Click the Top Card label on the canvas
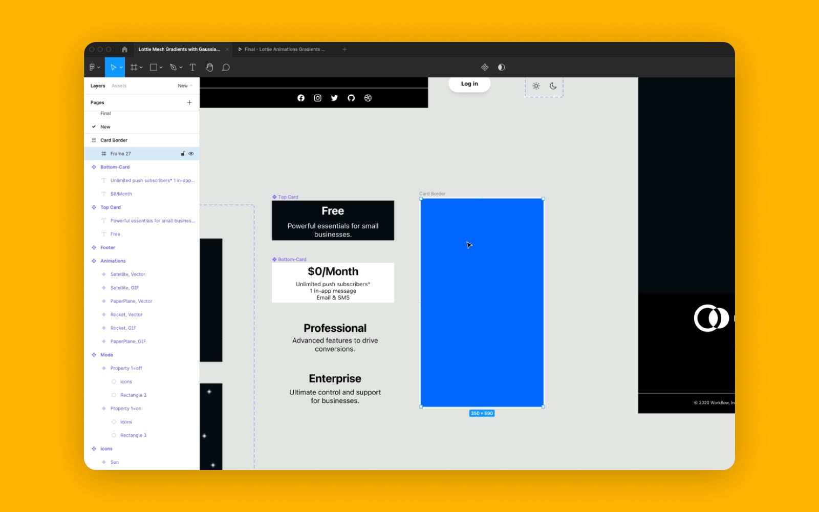This screenshot has width=819, height=512. click(288, 197)
